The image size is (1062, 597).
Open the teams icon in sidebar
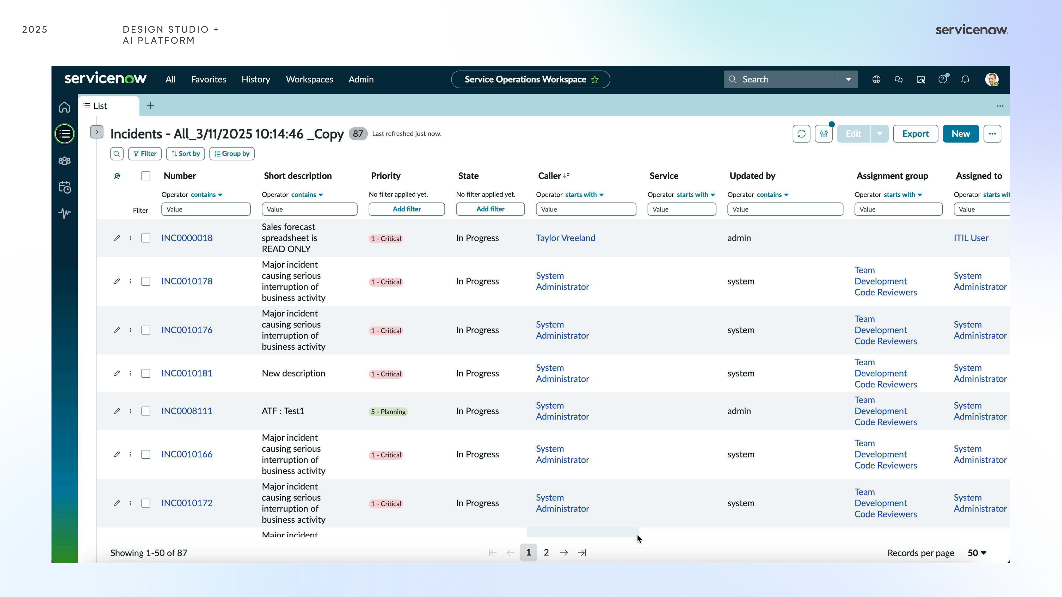pyautogui.click(x=64, y=161)
